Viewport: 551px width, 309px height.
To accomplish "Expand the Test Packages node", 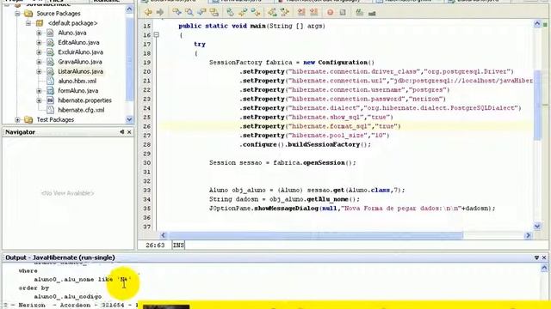I will coord(17,120).
